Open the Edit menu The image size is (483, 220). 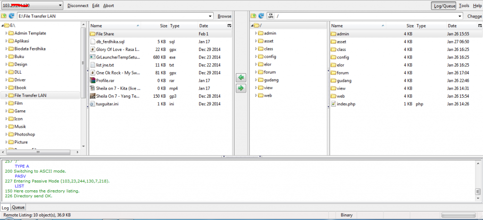96,6
